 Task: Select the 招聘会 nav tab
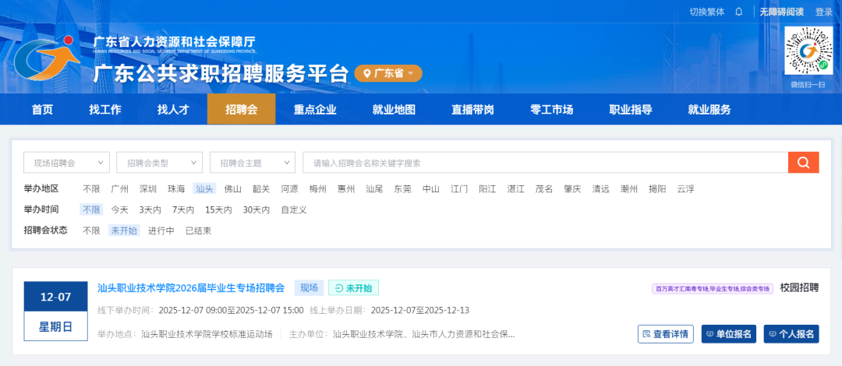point(242,110)
